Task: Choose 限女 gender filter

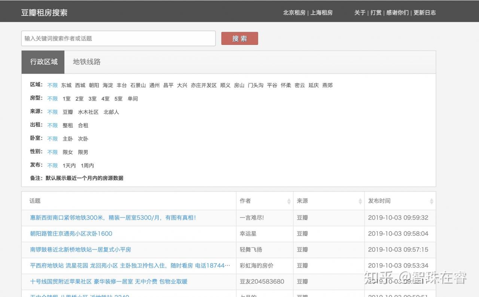Action: (x=68, y=152)
